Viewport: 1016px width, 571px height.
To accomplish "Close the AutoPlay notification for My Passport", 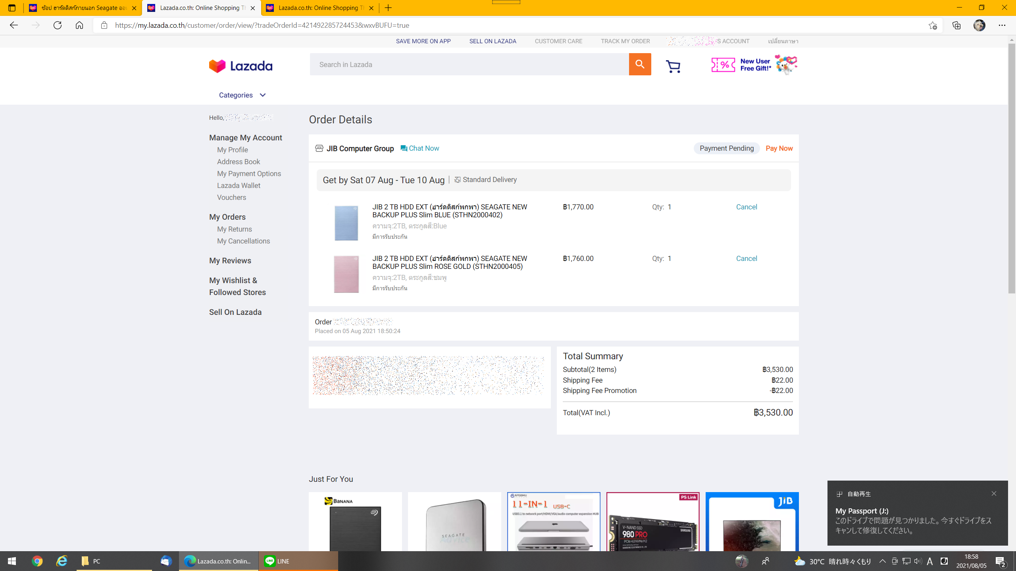I will click(994, 494).
